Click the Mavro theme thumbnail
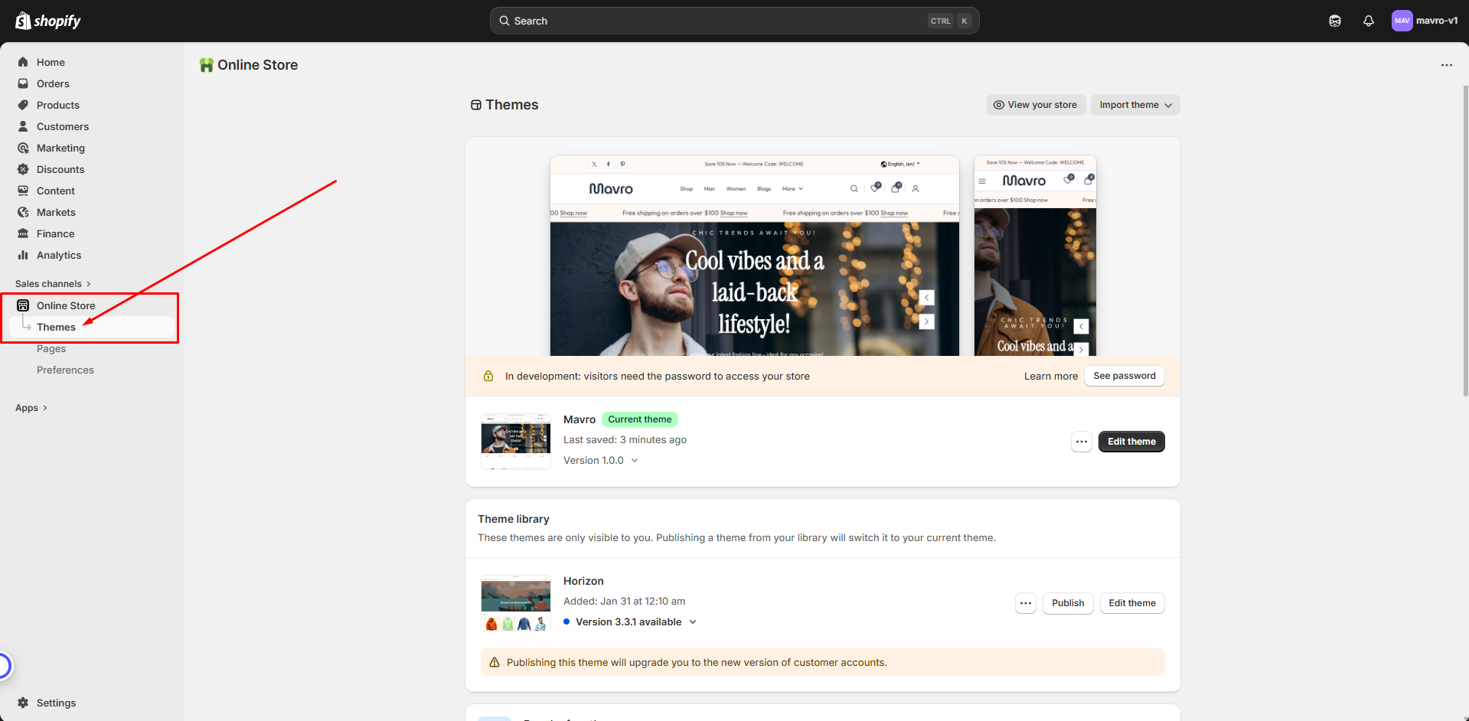 tap(515, 442)
